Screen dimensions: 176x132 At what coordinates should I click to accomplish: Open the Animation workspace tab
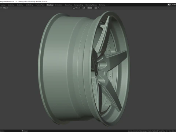pos(59,5)
